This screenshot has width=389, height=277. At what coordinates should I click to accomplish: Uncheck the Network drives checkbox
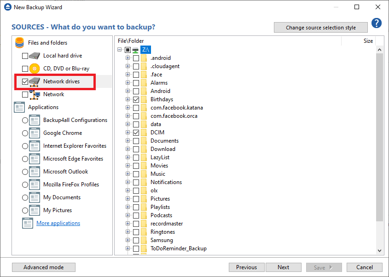(25, 81)
